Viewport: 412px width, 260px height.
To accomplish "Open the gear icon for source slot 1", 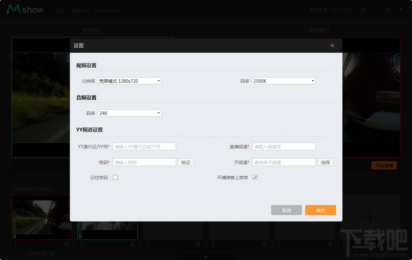I will [67, 245].
